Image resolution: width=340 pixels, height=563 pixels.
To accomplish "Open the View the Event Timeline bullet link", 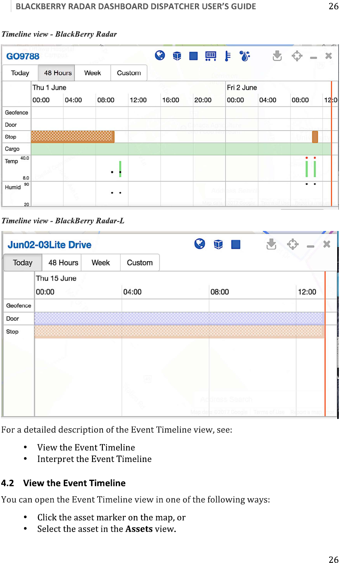I will pyautogui.click(x=86, y=448).
